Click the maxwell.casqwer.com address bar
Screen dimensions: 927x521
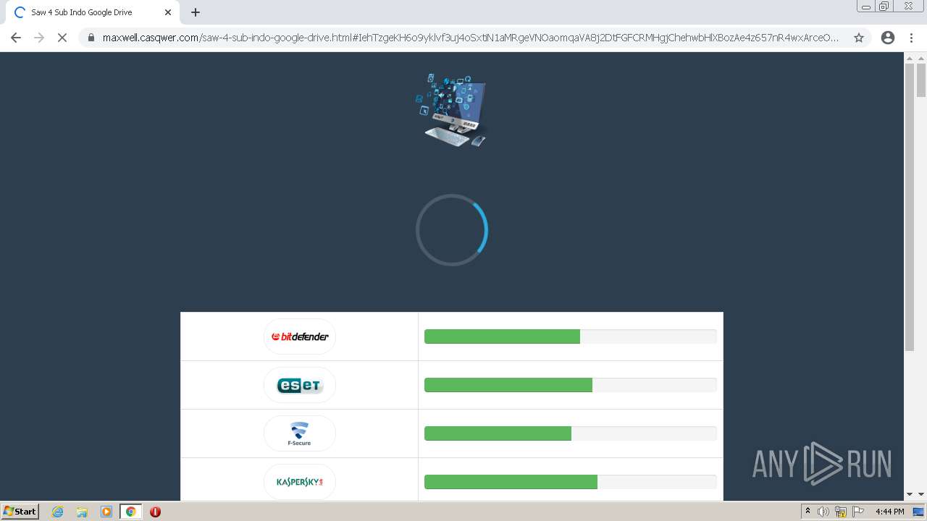pyautogui.click(x=471, y=38)
